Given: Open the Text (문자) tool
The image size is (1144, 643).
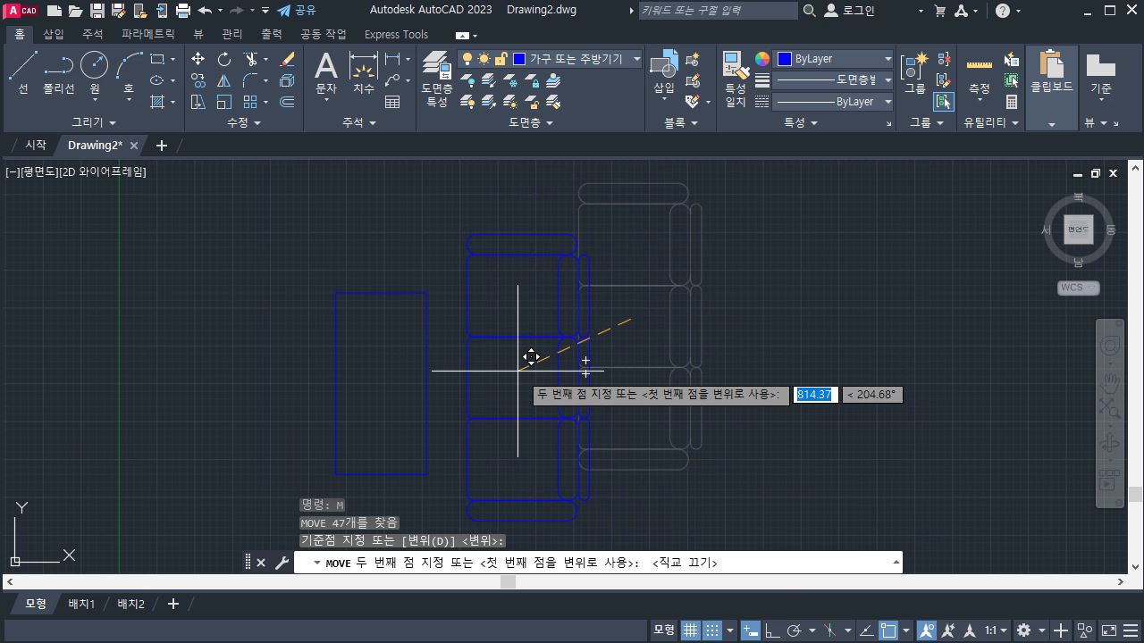Looking at the screenshot, I should tap(326, 73).
